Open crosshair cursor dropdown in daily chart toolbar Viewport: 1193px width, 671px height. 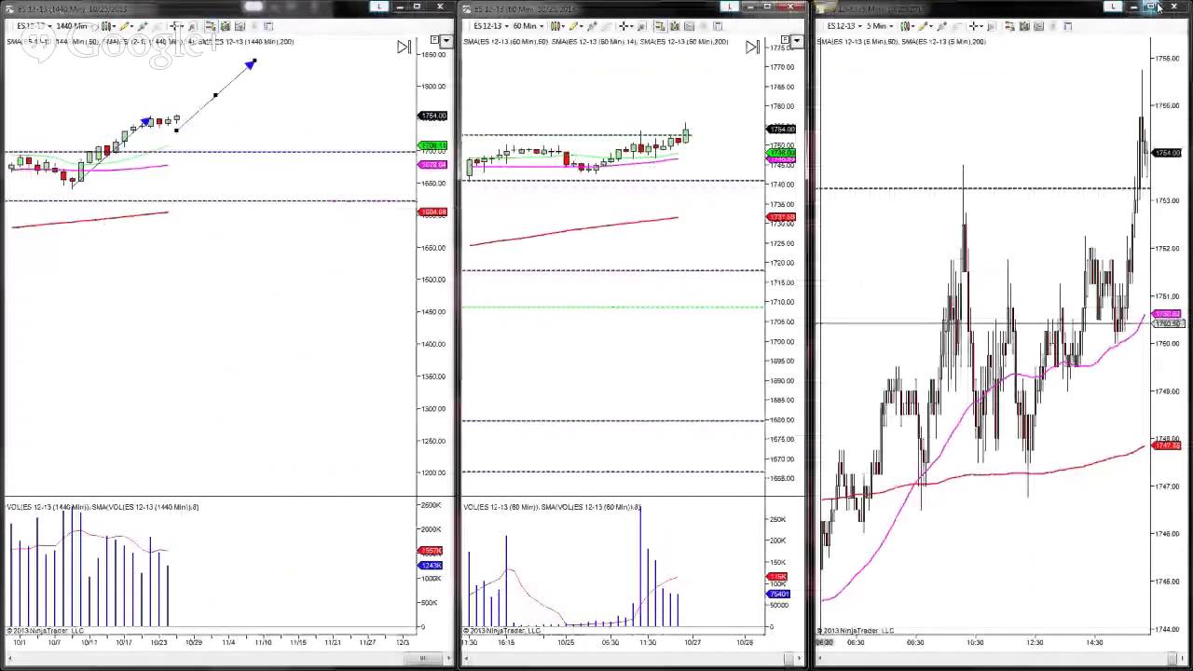click(x=176, y=26)
